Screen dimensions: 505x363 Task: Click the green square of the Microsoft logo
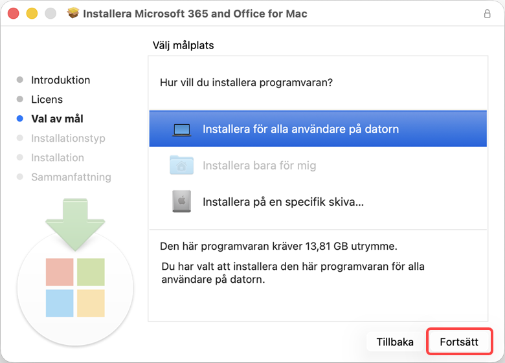click(91, 272)
